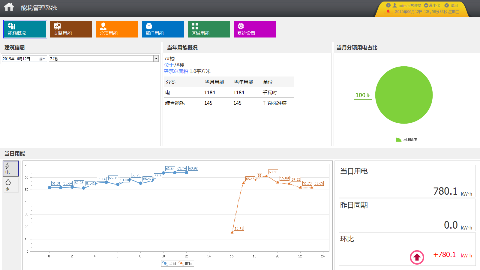Click the home icon in the title bar
This screenshot has height=270, width=480.
pos(9,7)
